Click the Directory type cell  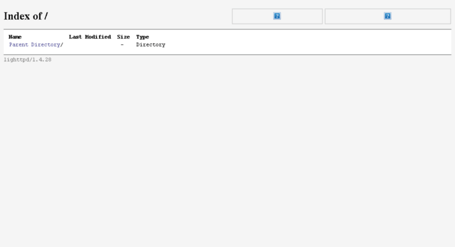click(150, 44)
